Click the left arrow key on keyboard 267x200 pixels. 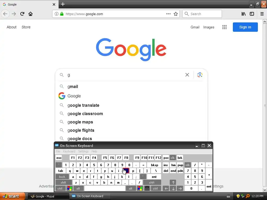(166, 189)
